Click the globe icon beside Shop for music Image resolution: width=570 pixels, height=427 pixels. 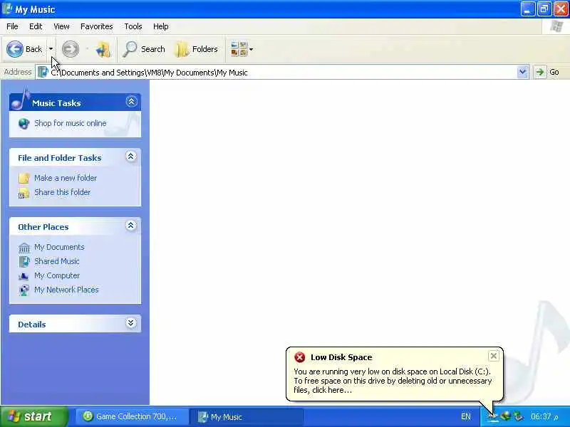[x=24, y=124]
